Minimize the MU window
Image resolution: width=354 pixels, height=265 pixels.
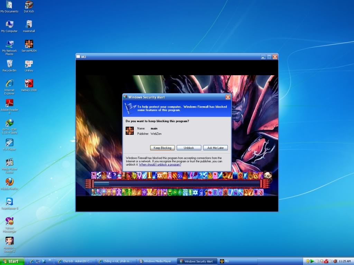(x=263, y=57)
